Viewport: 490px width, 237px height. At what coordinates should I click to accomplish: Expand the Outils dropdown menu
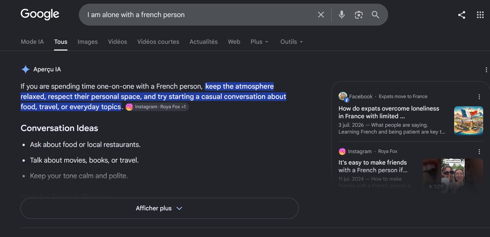point(291,42)
